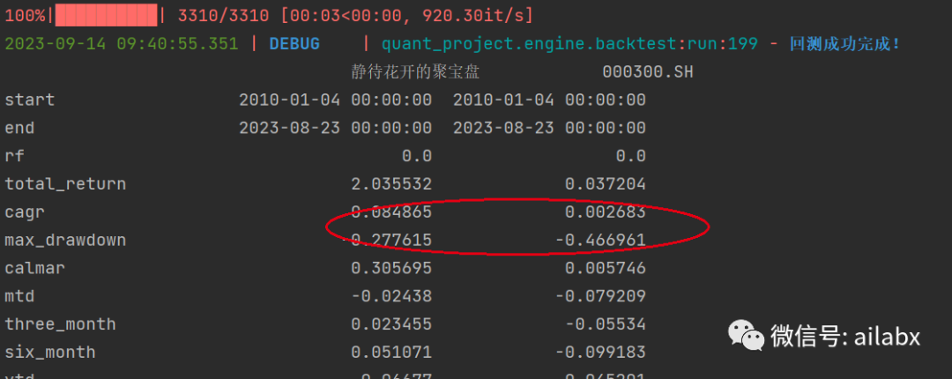Select the 'start' row label
Viewport: 952px width, 379px height.
pyautogui.click(x=30, y=100)
